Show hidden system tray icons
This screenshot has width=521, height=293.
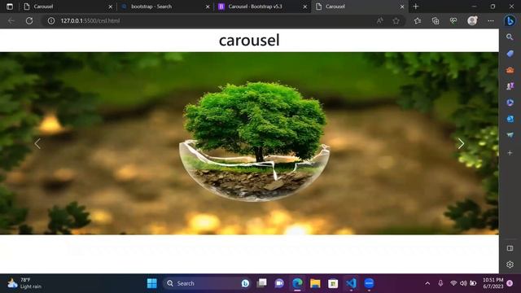coord(427,283)
